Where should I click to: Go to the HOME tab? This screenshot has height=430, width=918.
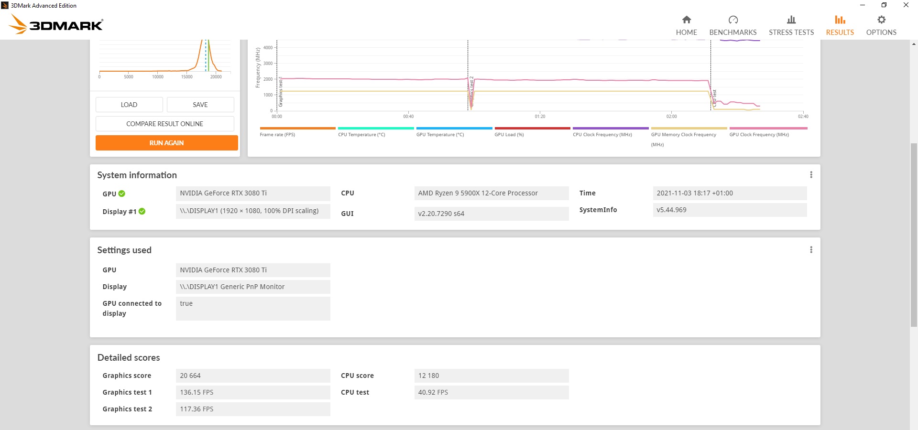tap(686, 25)
